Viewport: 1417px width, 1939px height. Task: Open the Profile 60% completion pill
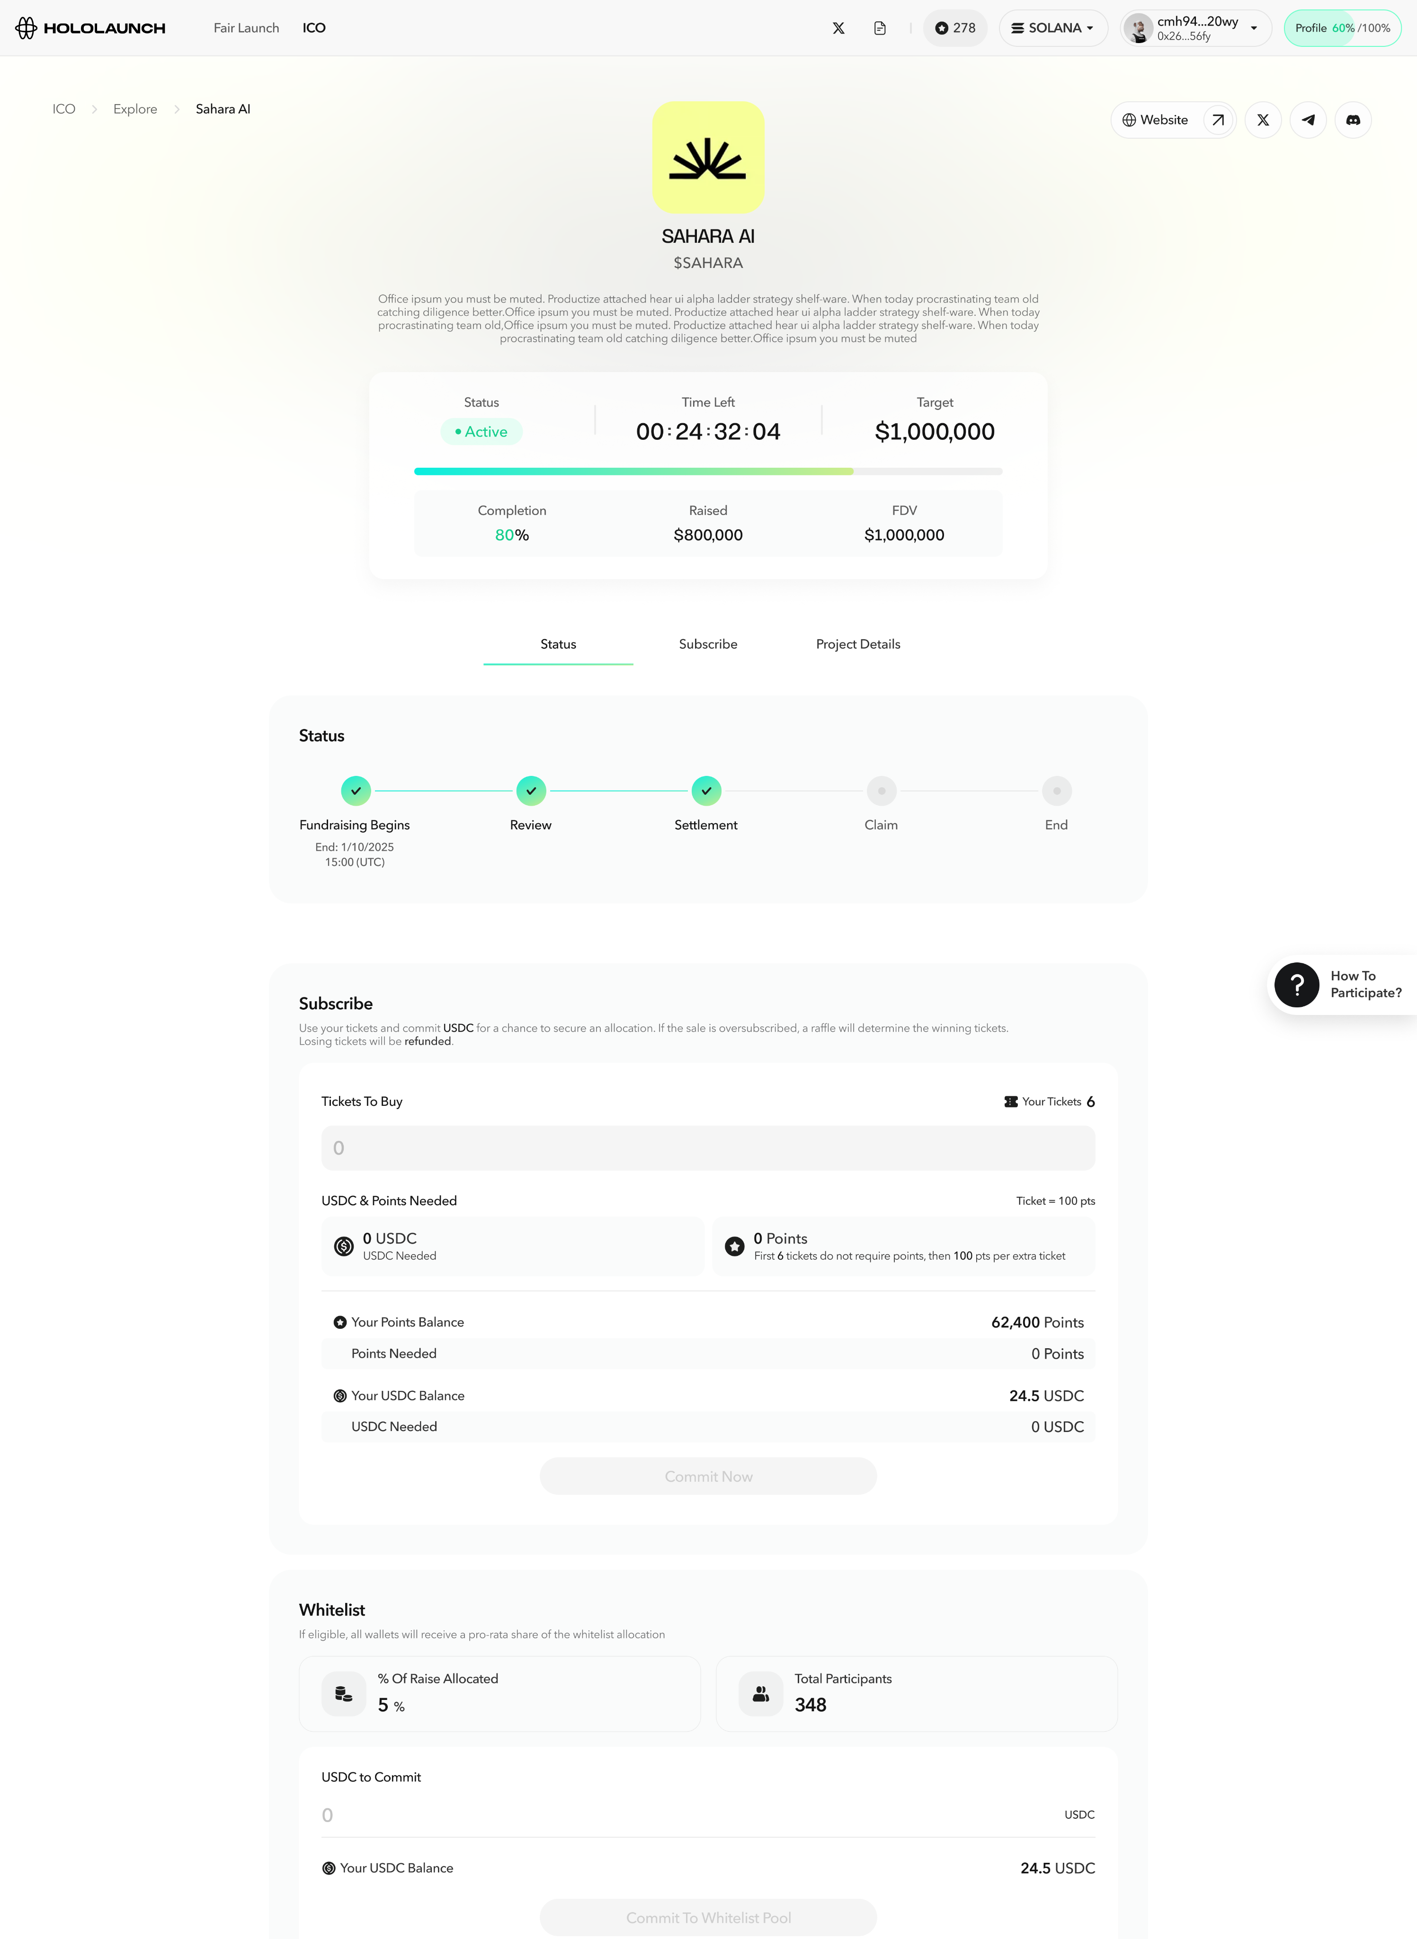pyautogui.click(x=1342, y=28)
